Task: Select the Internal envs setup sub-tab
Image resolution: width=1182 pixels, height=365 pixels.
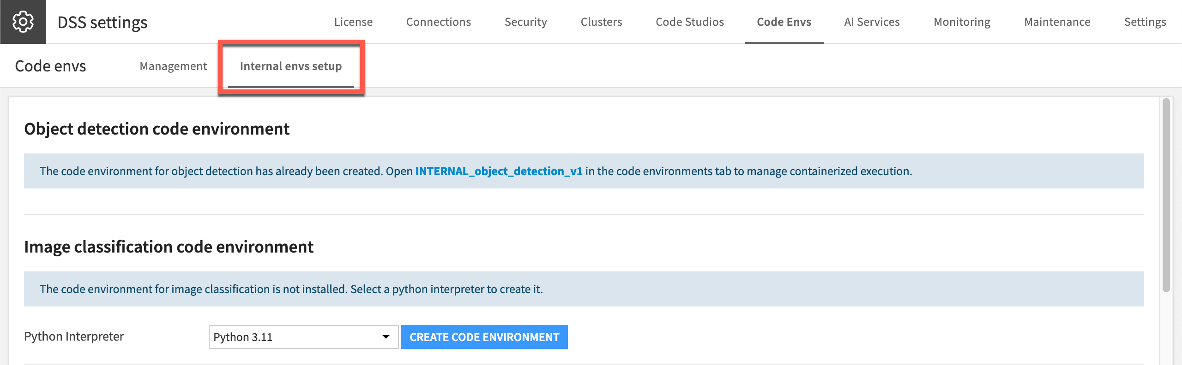Action: click(x=291, y=66)
